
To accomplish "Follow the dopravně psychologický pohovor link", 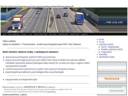I will 21,60.
